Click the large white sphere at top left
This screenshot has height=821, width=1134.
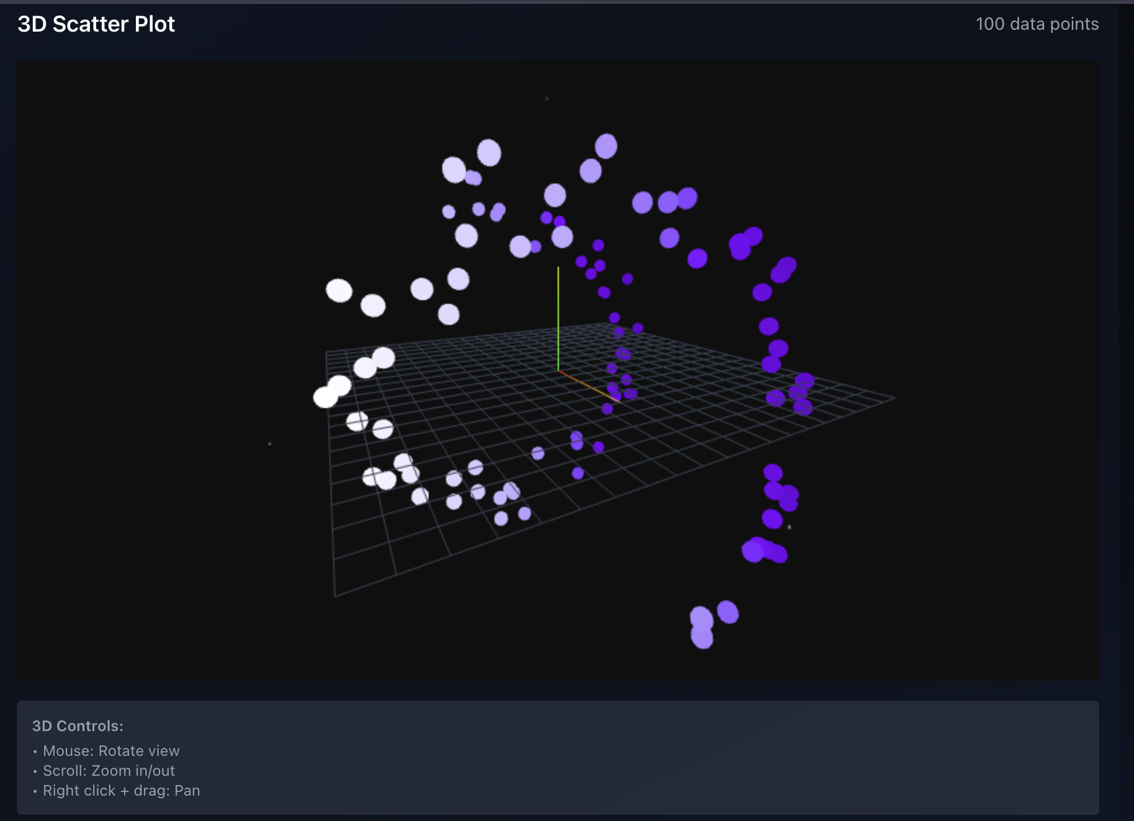(339, 289)
